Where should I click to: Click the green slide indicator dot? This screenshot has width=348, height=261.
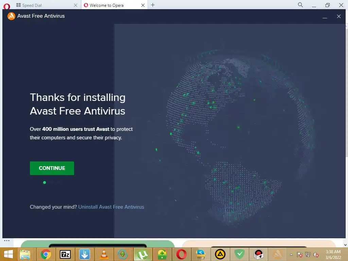[x=45, y=182]
